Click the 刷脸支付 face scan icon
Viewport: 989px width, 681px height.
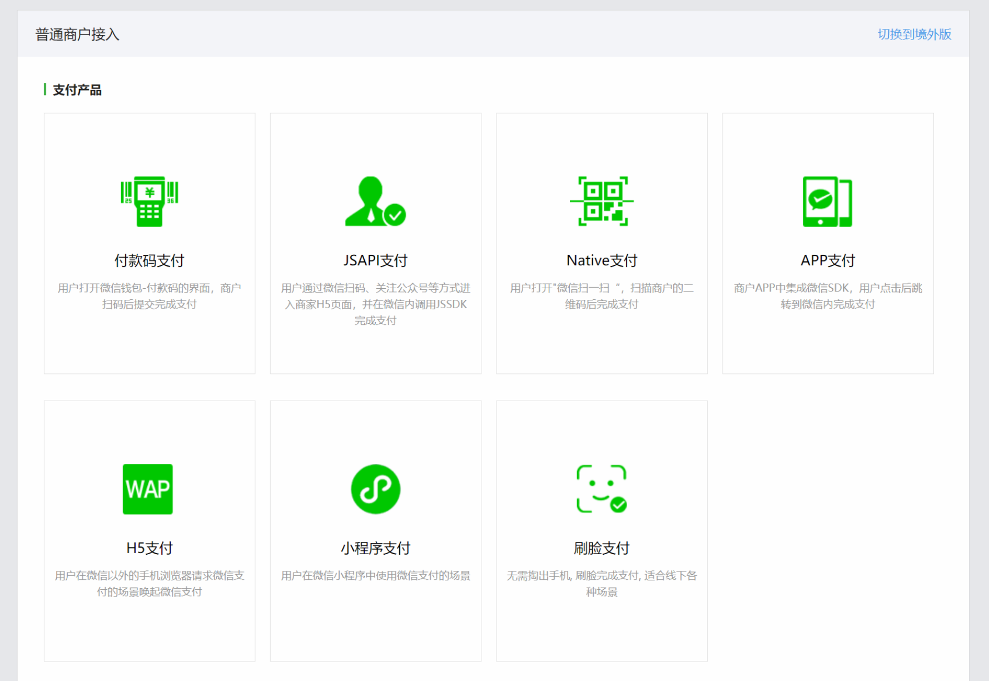coord(602,489)
